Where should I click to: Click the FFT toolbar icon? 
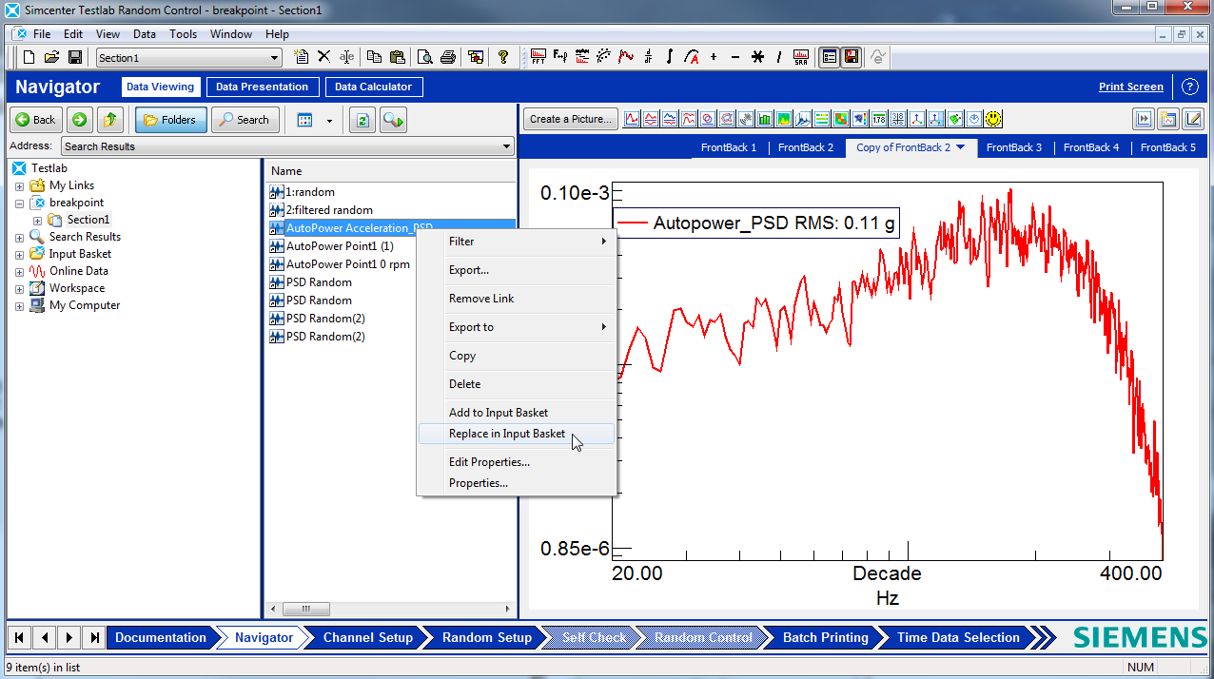click(x=538, y=57)
